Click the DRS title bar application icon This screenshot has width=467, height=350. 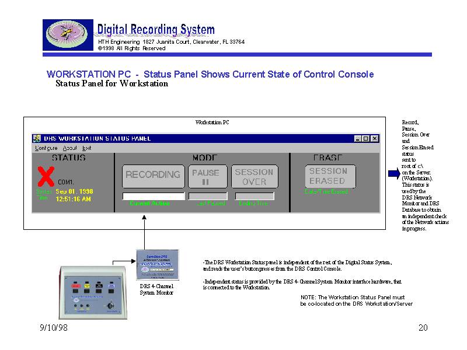point(37,139)
